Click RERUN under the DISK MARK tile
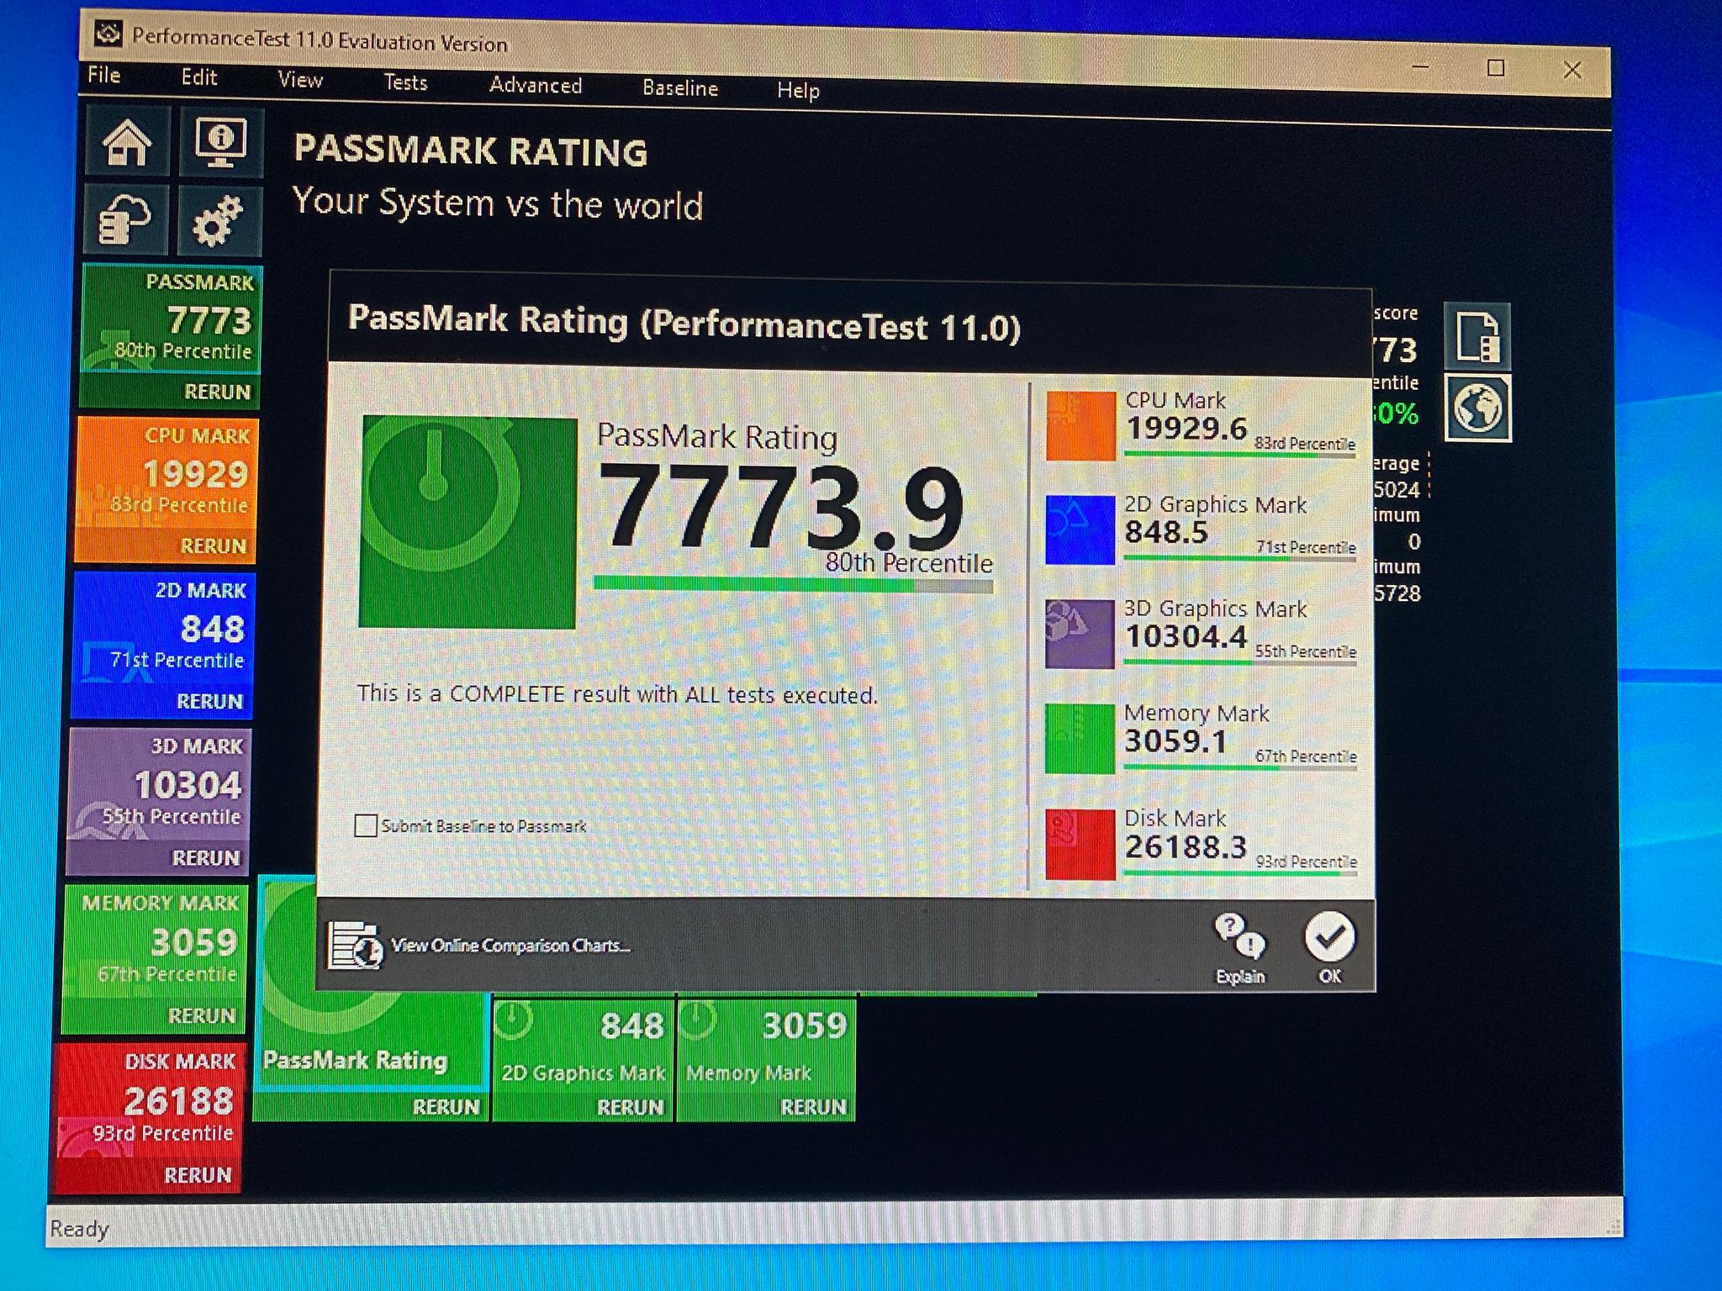The width and height of the screenshot is (1722, 1291). click(198, 1175)
